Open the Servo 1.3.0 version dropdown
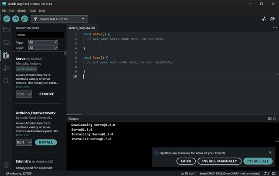 pos(24,94)
